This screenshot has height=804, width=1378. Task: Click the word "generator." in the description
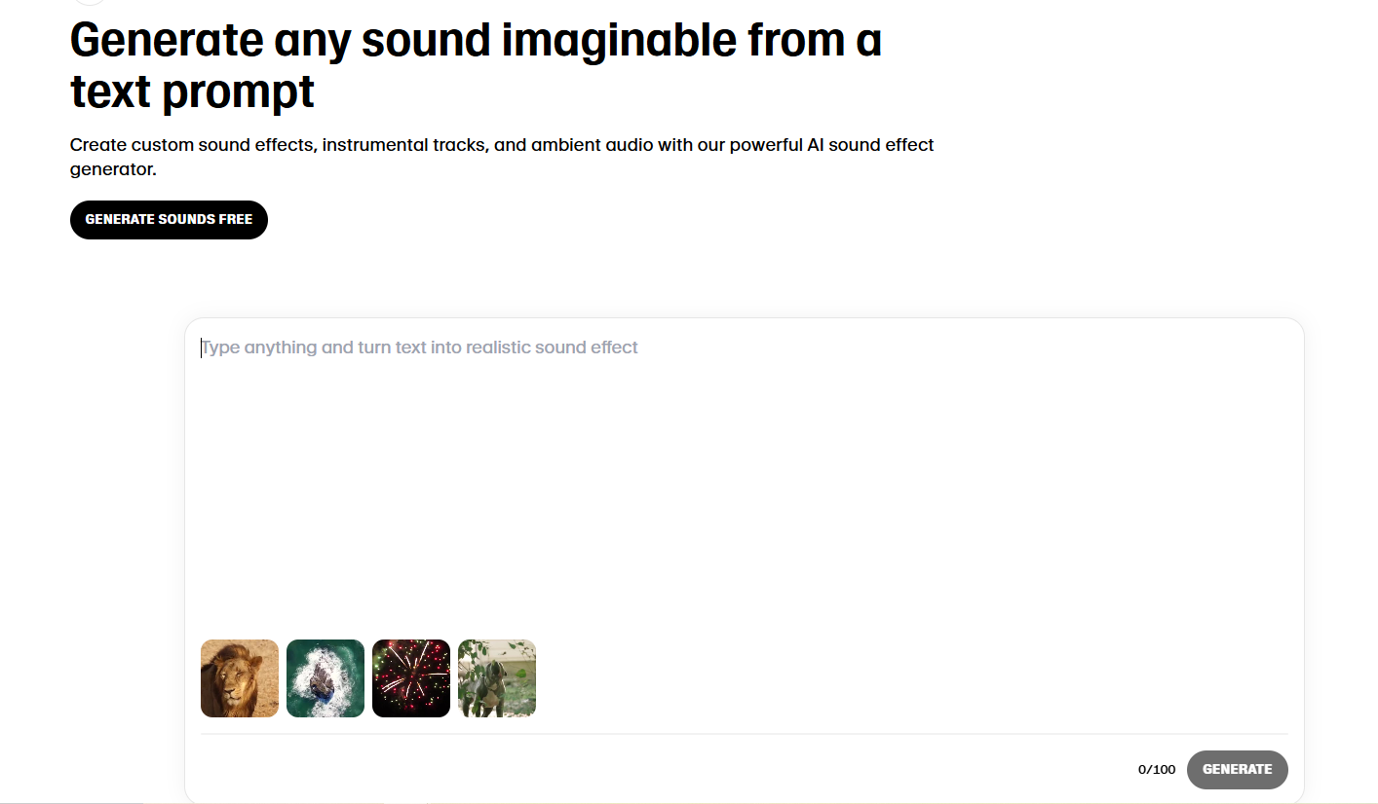click(x=113, y=169)
